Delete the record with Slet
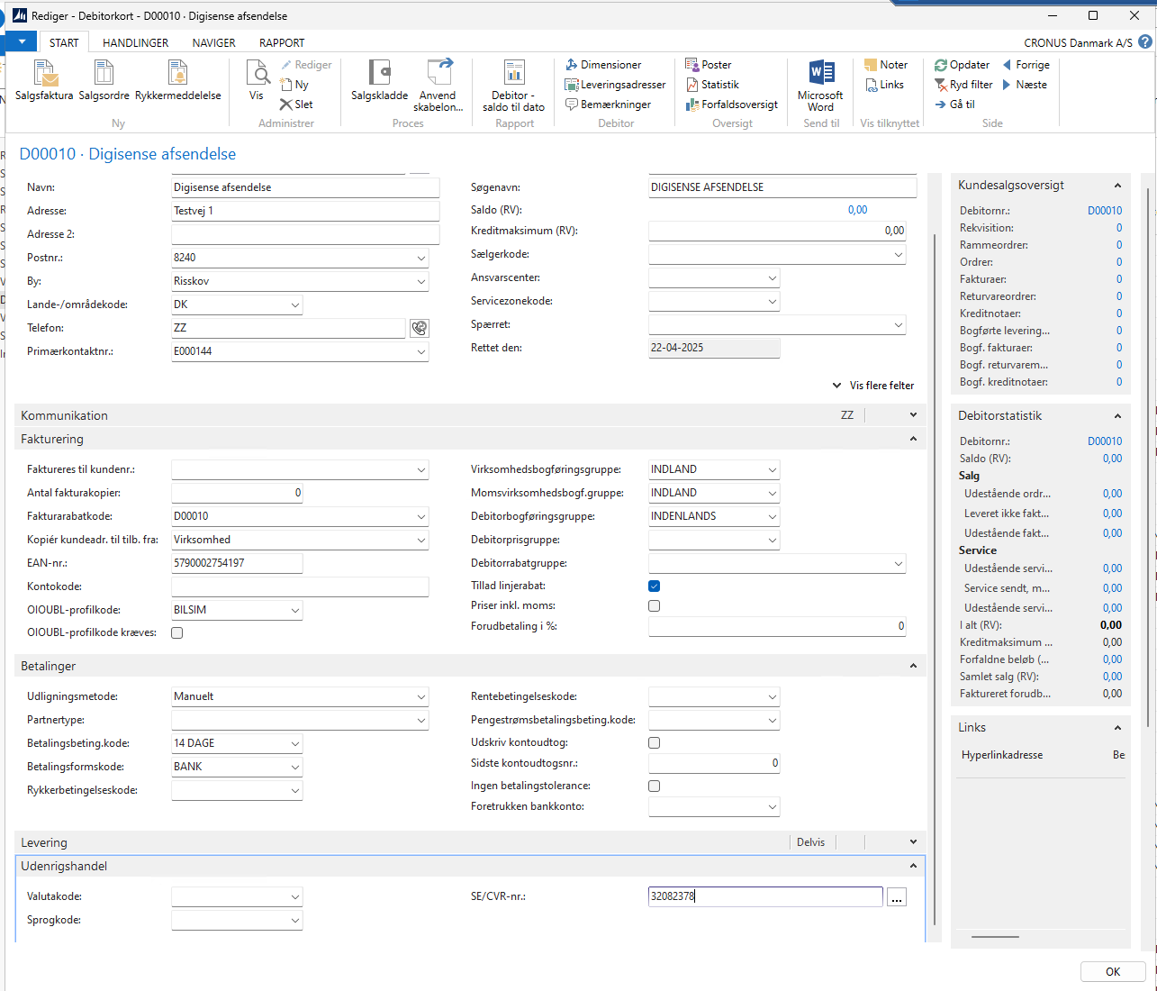This screenshot has width=1157, height=991. click(x=296, y=105)
